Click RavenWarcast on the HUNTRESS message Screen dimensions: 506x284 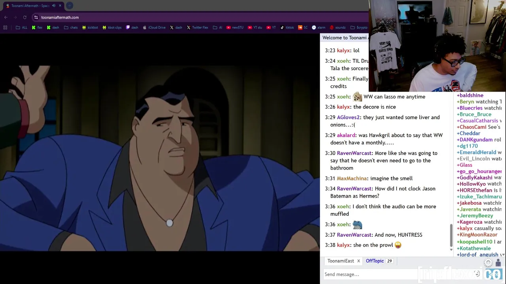[x=354, y=235]
